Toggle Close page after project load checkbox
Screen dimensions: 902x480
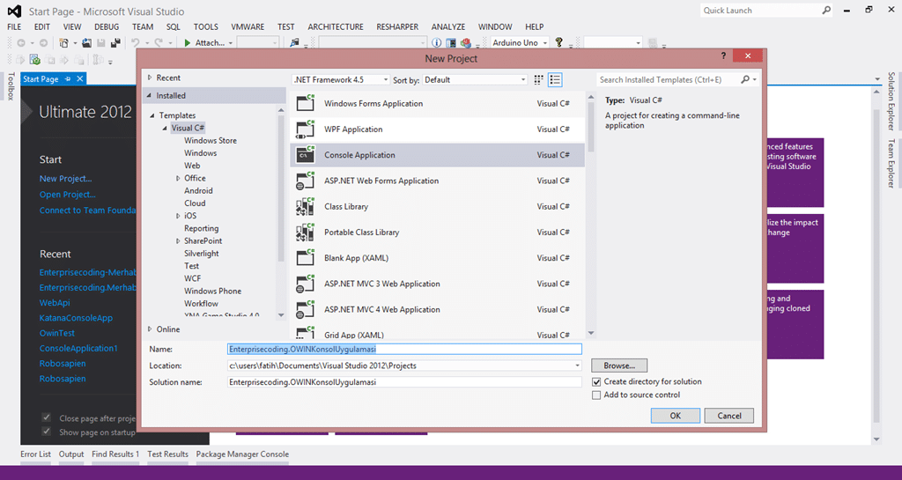point(47,417)
